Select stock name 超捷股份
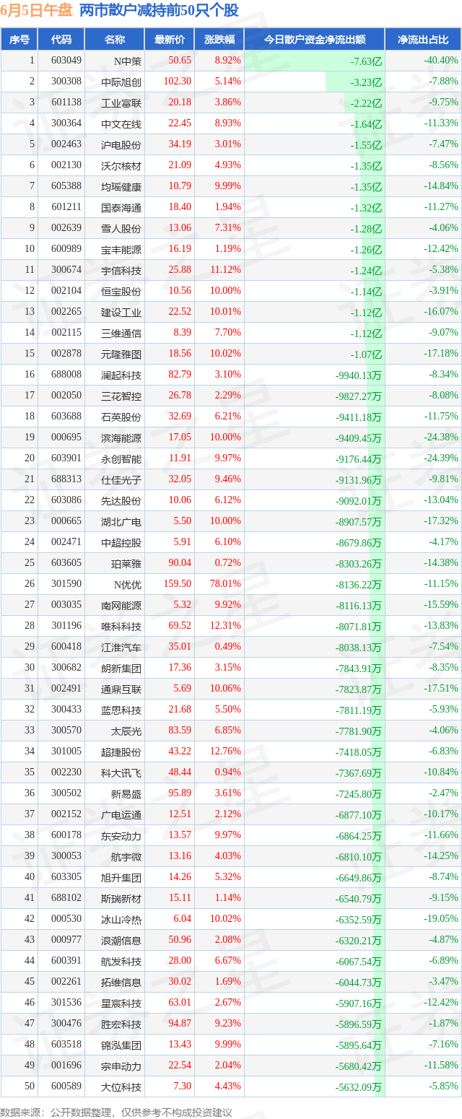Viewport: 462px width, 1119px height. coord(121,752)
